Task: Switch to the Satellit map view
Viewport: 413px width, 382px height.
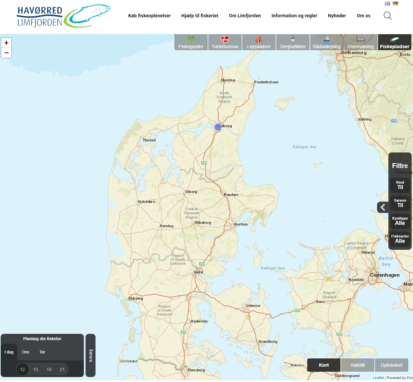Action: (358, 365)
